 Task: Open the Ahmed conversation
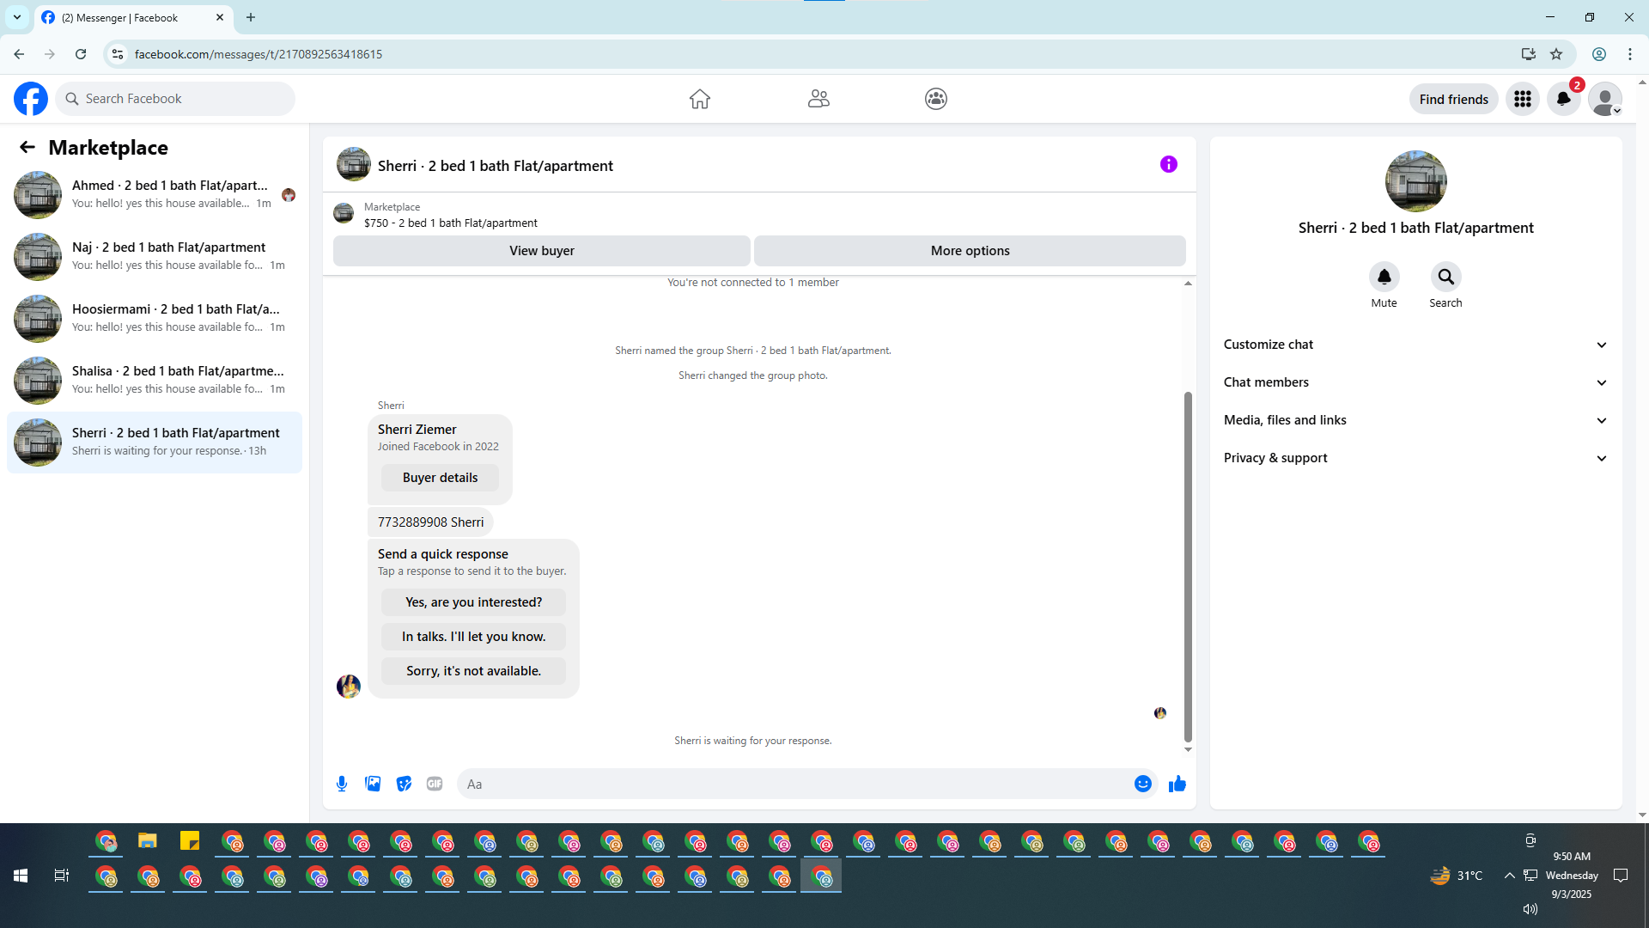point(155,195)
